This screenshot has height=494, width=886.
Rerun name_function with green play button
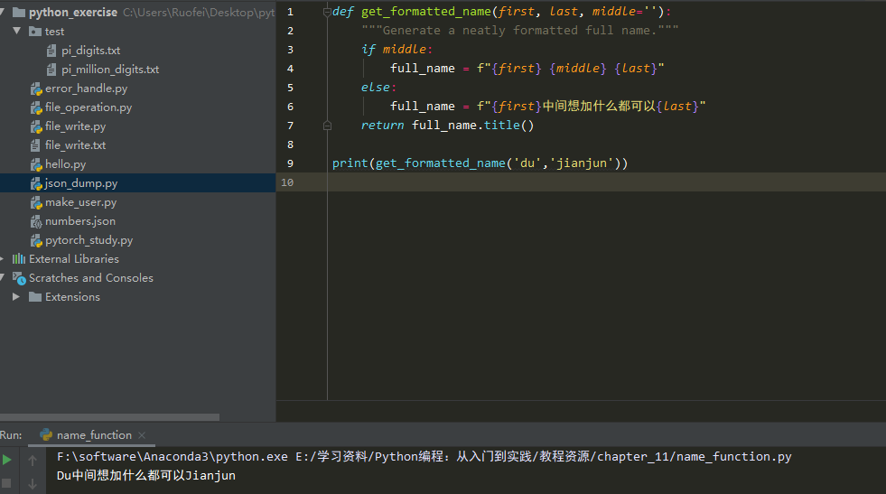tap(7, 460)
